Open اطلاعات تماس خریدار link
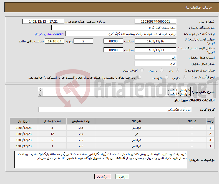The height and width of the screenshot is (184, 219). click(49, 34)
